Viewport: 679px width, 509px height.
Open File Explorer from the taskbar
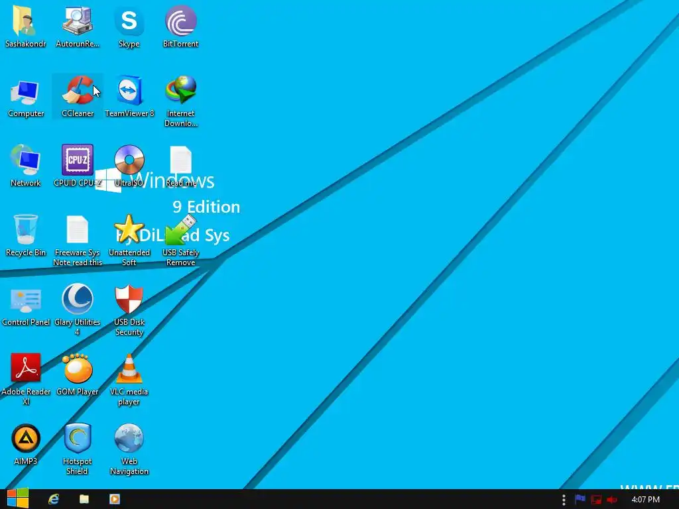(84, 499)
